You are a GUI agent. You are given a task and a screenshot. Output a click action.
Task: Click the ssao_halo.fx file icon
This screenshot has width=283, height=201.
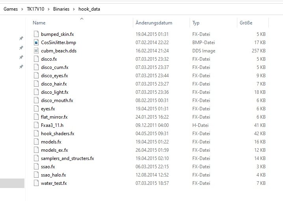[36, 175]
